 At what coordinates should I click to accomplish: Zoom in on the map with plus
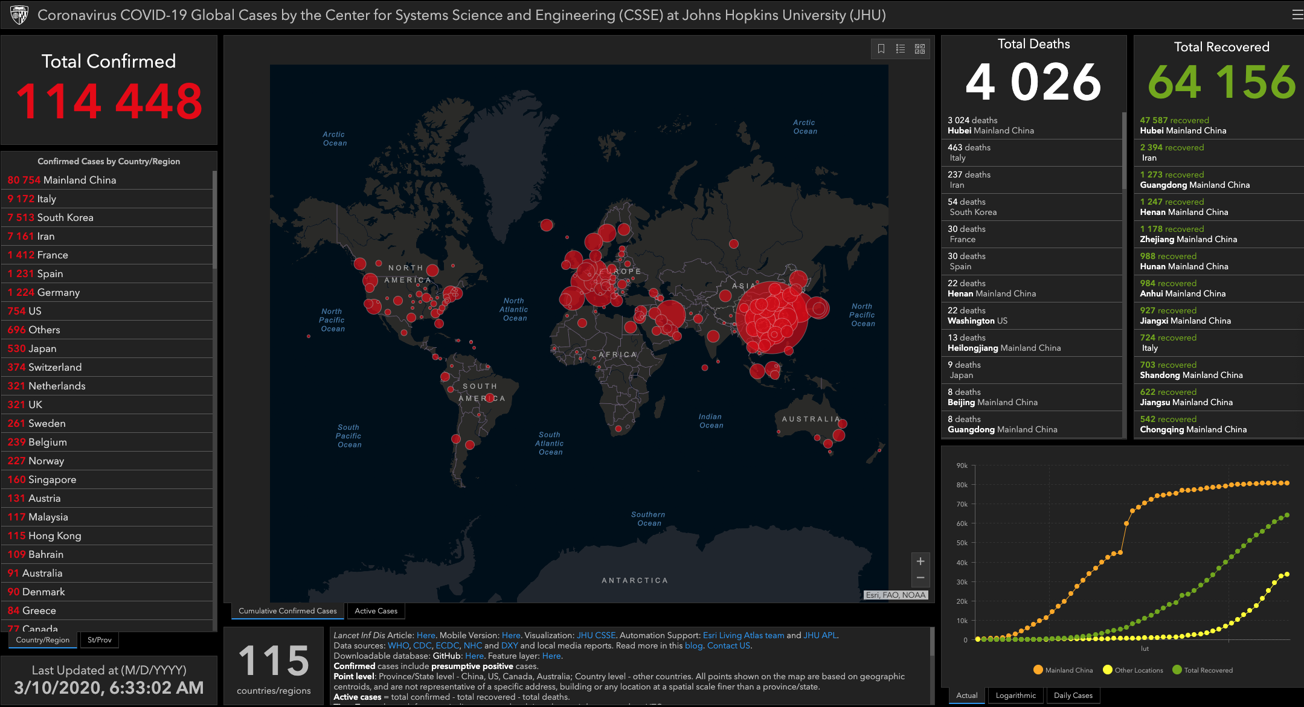pos(920,561)
